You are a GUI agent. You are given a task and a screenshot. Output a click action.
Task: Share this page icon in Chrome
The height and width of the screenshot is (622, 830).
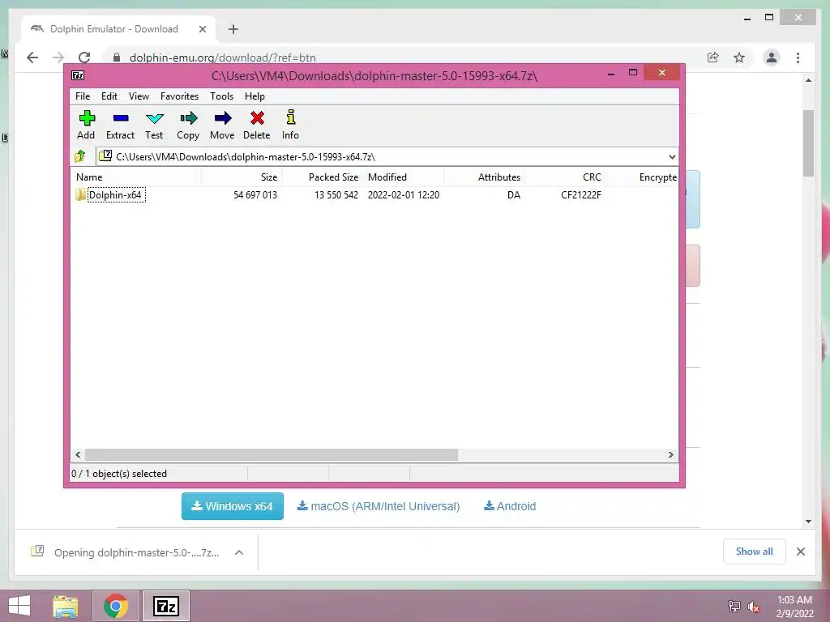(713, 58)
